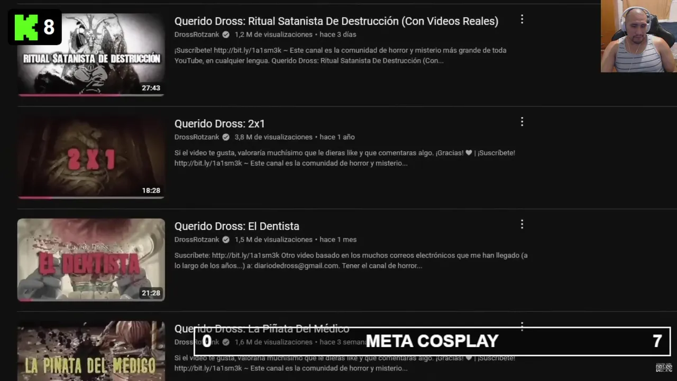Click 'hace 1 año' upload date
Screen dimensions: 677x381
[337, 137]
